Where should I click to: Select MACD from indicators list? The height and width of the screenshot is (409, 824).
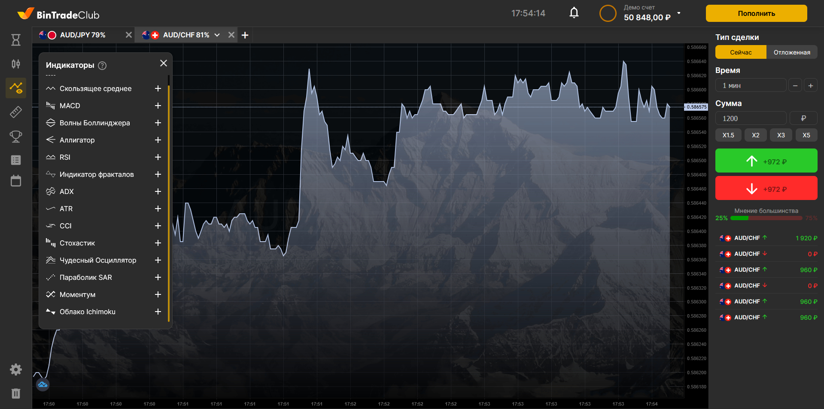(70, 106)
